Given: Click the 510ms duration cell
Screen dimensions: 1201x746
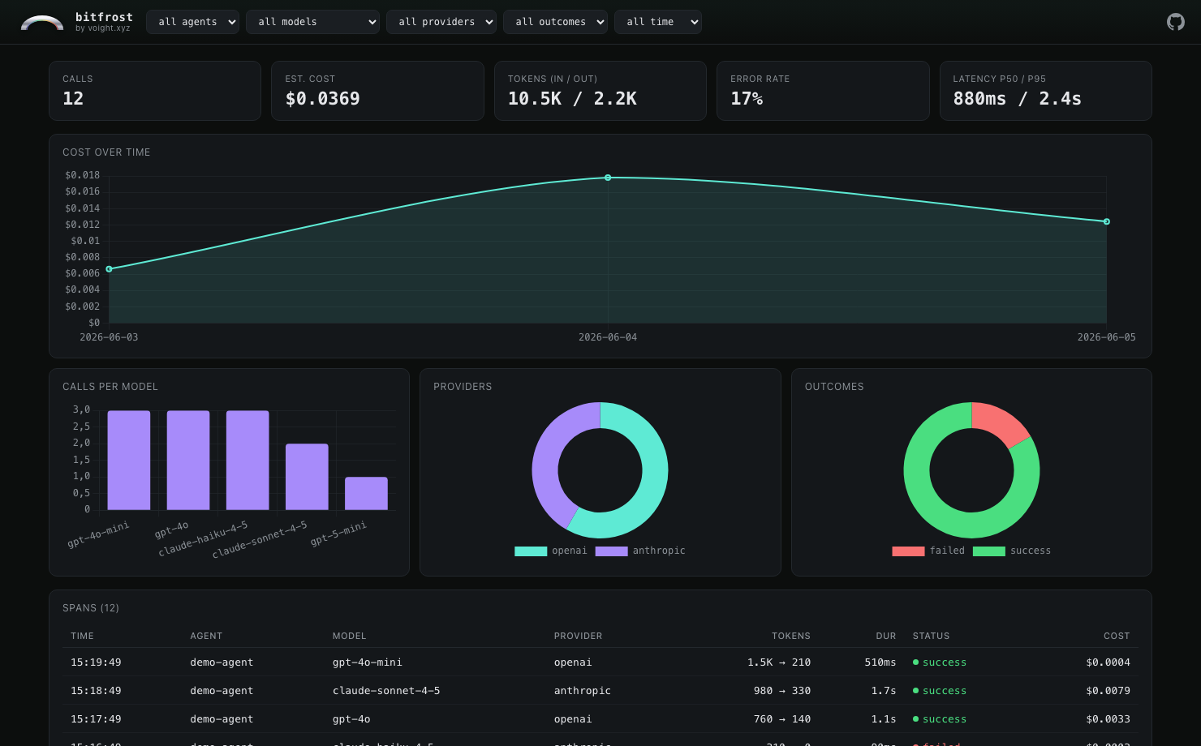Looking at the screenshot, I should (880, 662).
